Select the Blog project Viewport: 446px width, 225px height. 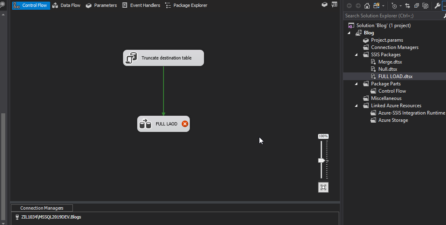(369, 33)
